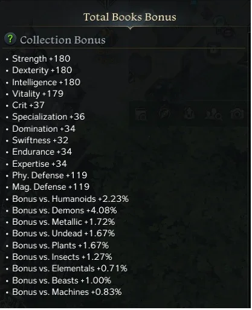Select the Swiftness +32 line
Viewport: 252px width, 310px height.
coord(40,140)
